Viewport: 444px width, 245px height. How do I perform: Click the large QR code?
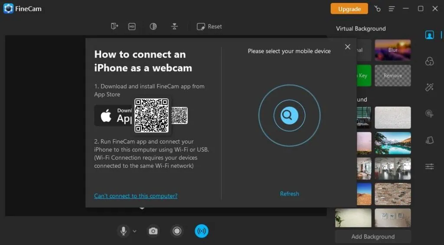pyautogui.click(x=151, y=115)
